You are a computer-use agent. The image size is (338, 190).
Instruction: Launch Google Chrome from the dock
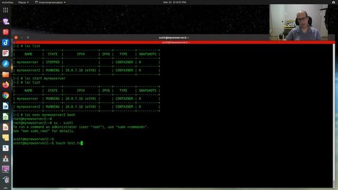click(x=6, y=96)
